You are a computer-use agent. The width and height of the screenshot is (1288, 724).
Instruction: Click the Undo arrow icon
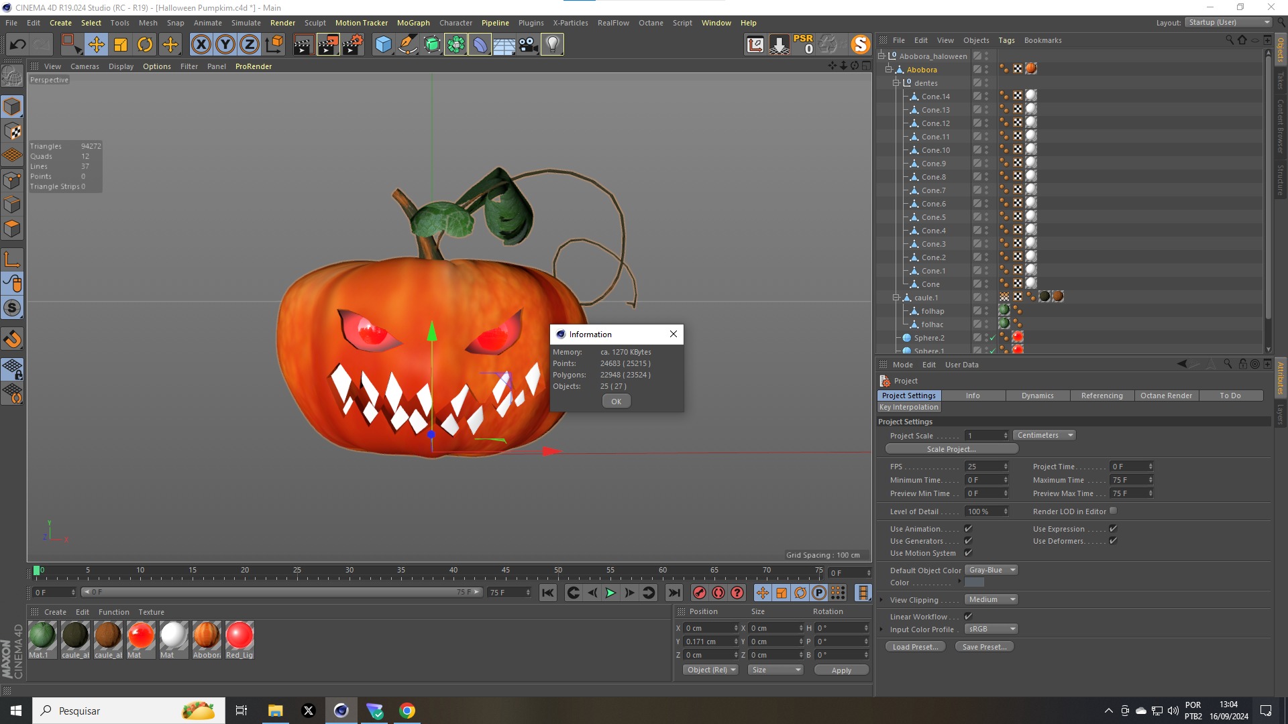click(17, 45)
